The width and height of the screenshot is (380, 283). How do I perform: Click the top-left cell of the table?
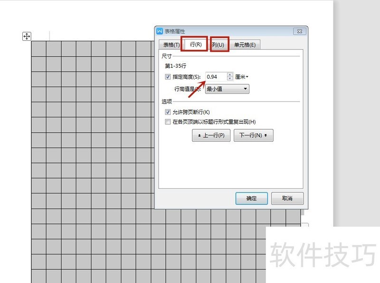pyautogui.click(x=39, y=49)
